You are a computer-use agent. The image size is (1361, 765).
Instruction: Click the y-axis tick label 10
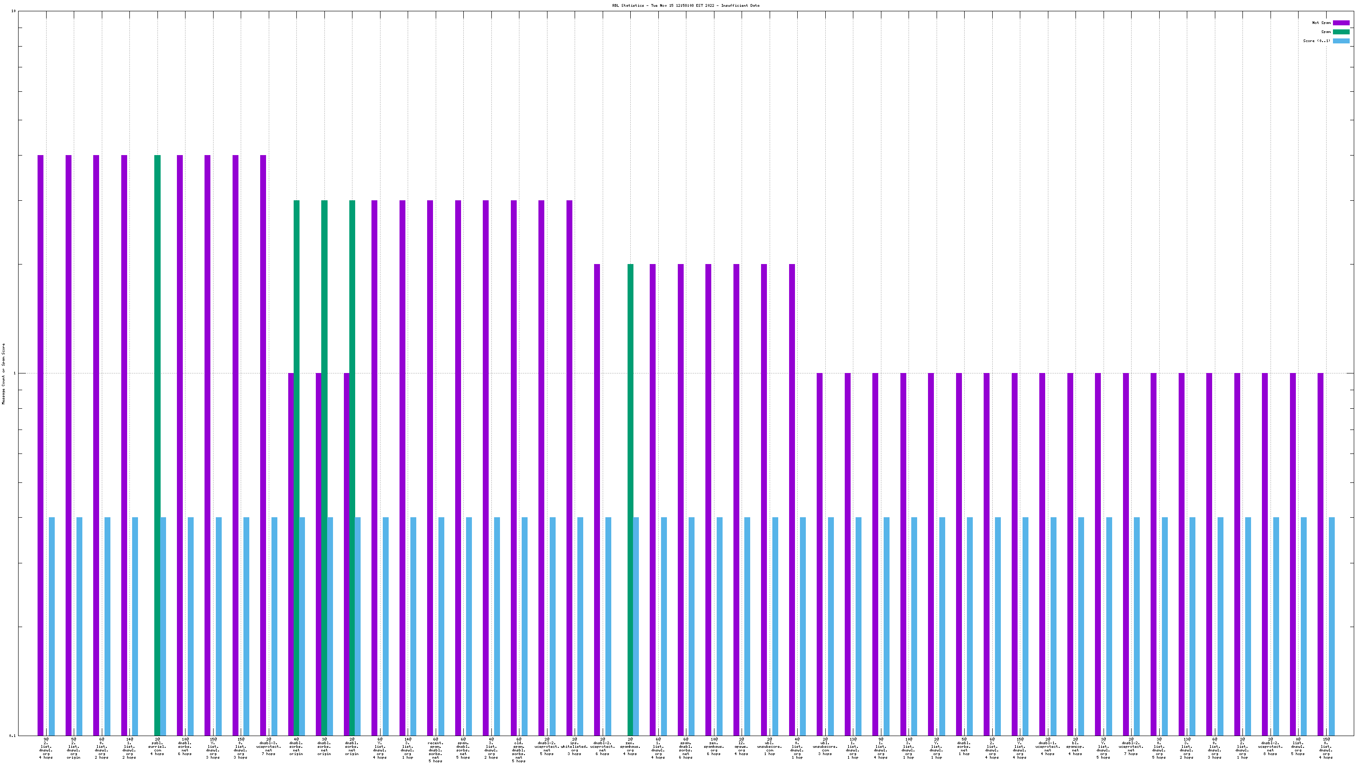(x=13, y=11)
